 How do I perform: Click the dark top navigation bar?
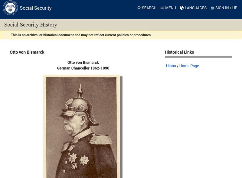tap(91, 8)
